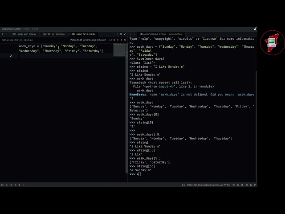Go back in terminal pane history
The width and height of the screenshot is (285, 214).
pyautogui.click(x=130, y=34)
